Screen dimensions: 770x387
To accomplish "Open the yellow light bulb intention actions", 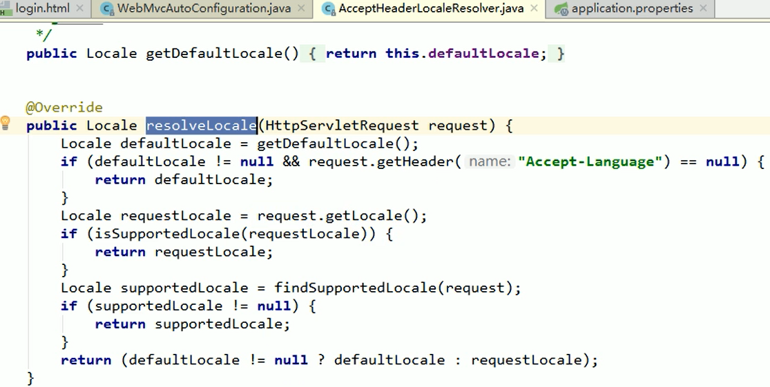I will [x=6, y=123].
